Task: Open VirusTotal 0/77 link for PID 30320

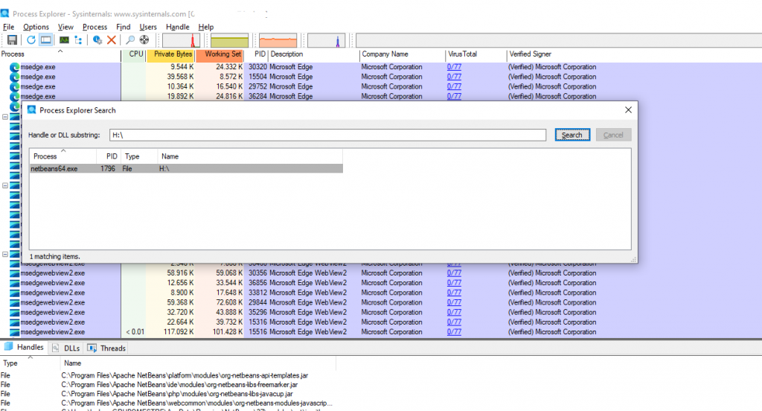Action: (x=454, y=66)
